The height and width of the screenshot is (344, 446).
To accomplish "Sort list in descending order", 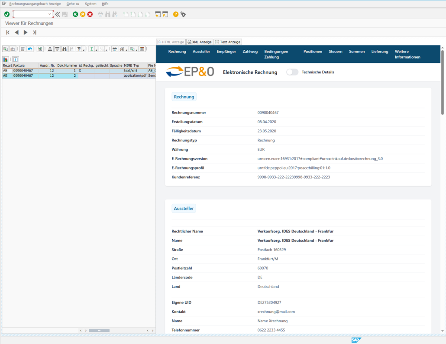I will point(57,49).
